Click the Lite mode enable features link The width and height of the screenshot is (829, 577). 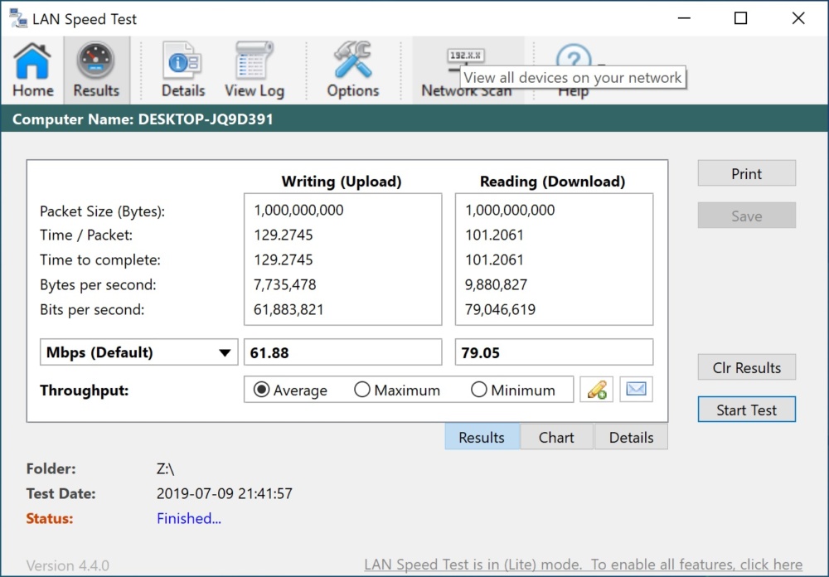point(583,565)
